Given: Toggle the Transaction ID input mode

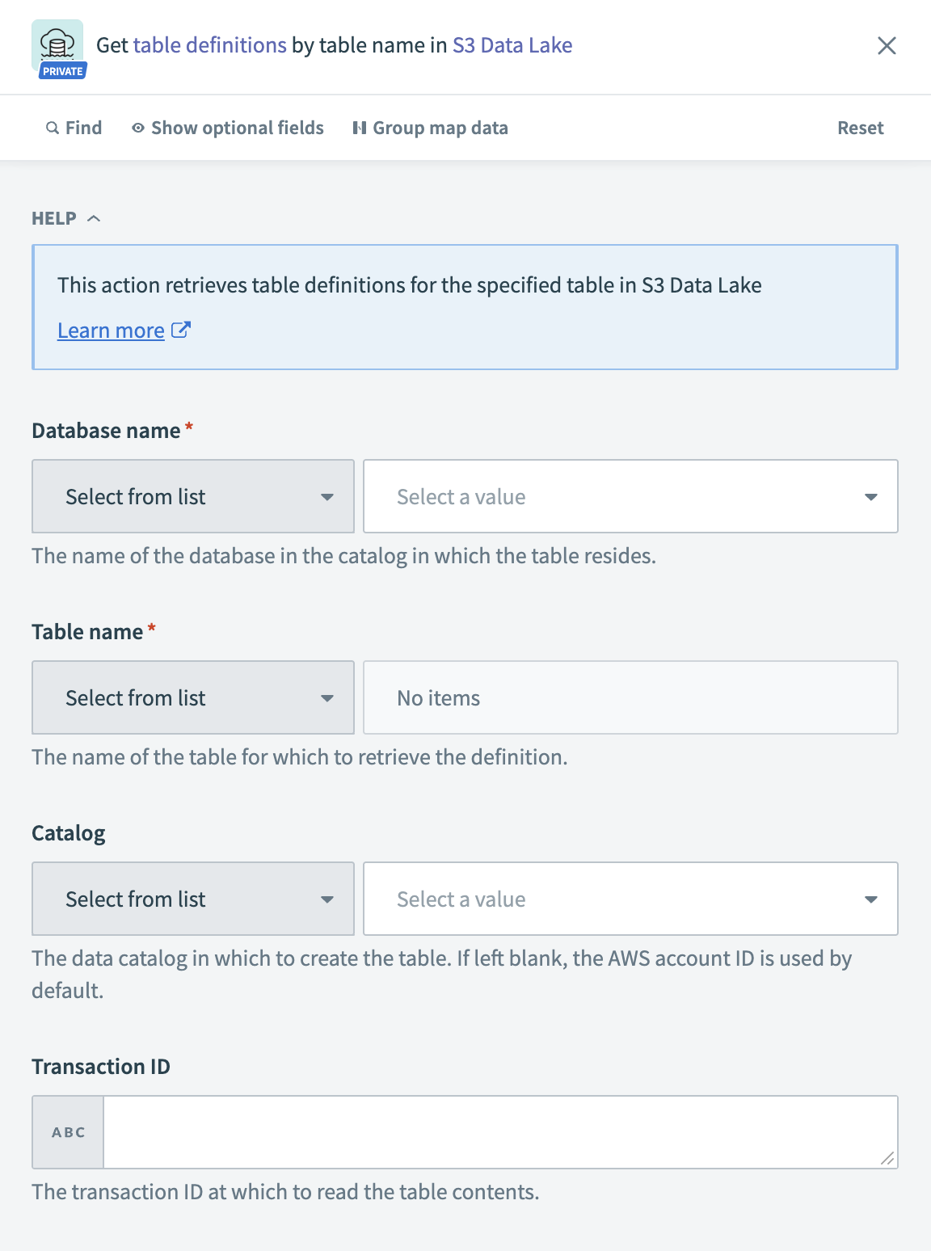Looking at the screenshot, I should click(x=67, y=1131).
